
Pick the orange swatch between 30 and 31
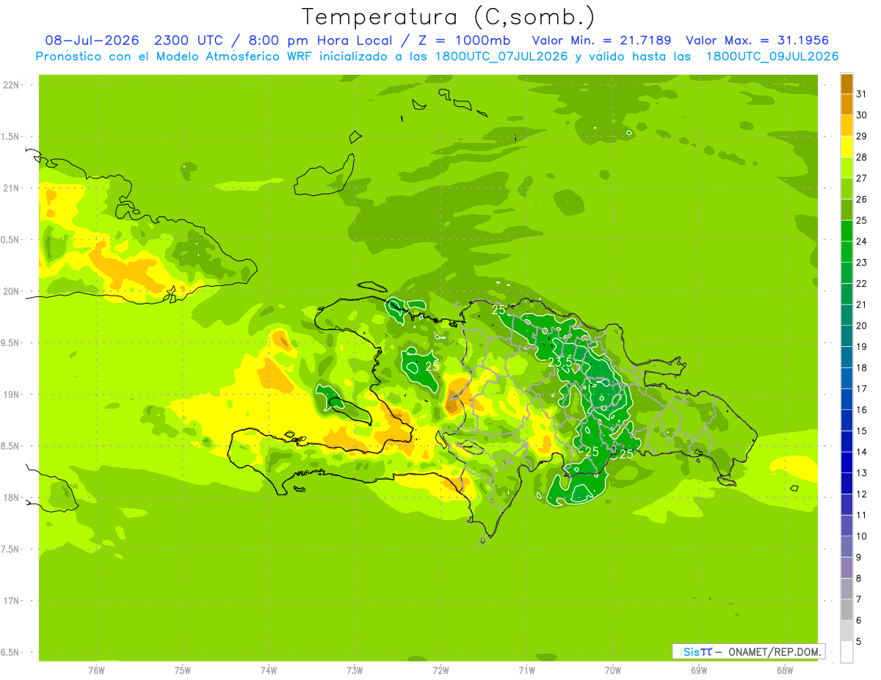(x=846, y=104)
